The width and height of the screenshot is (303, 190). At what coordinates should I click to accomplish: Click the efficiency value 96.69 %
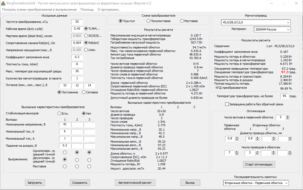286,88
